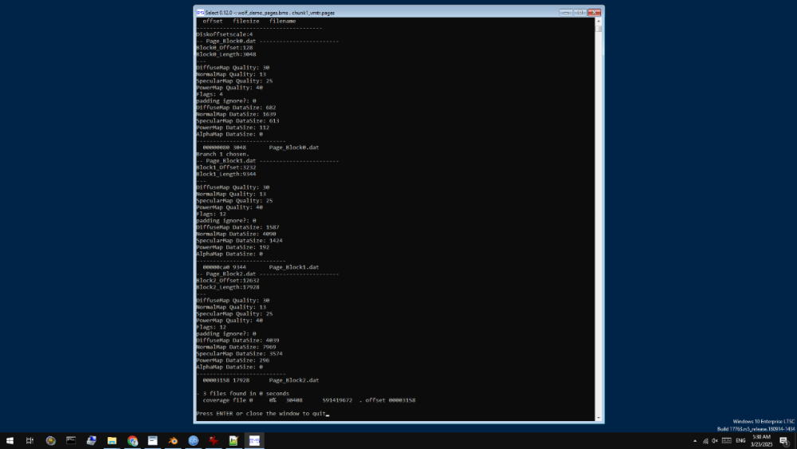The height and width of the screenshot is (449, 797).
Task: Minimize the console window
Action: click(566, 12)
